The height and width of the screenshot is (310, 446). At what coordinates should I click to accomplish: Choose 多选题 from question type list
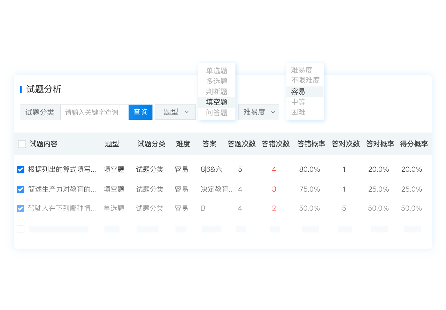click(217, 81)
